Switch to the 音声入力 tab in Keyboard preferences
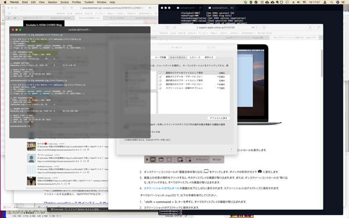This screenshot has width=349, height=218. tap(209, 58)
